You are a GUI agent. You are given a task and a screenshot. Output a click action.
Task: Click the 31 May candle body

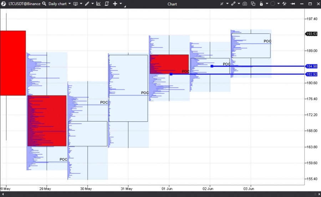pos(128,88)
